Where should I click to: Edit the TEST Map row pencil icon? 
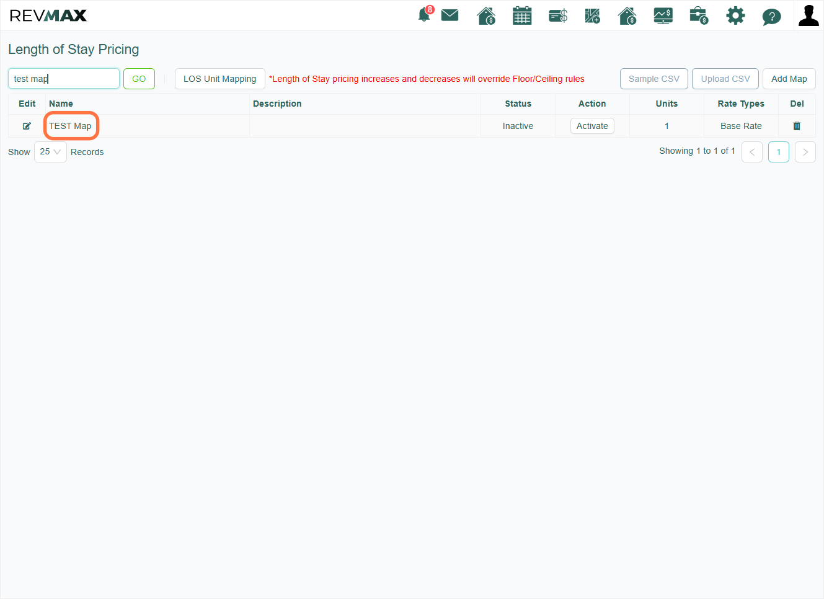(x=27, y=126)
